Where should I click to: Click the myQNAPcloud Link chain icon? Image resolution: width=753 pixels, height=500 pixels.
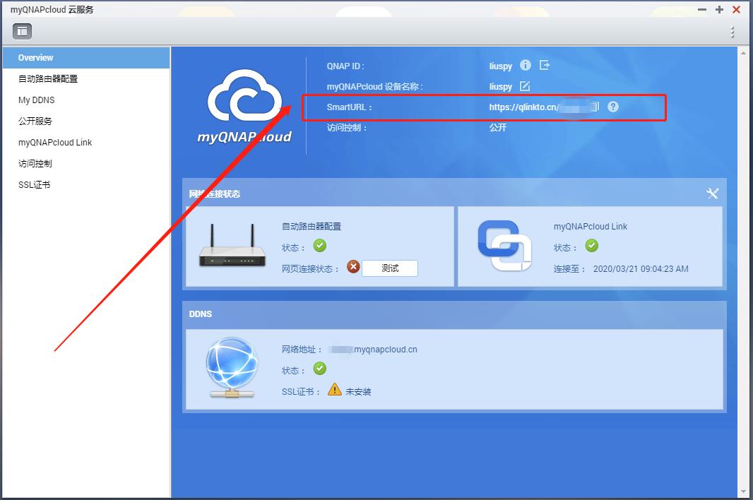coord(504,246)
